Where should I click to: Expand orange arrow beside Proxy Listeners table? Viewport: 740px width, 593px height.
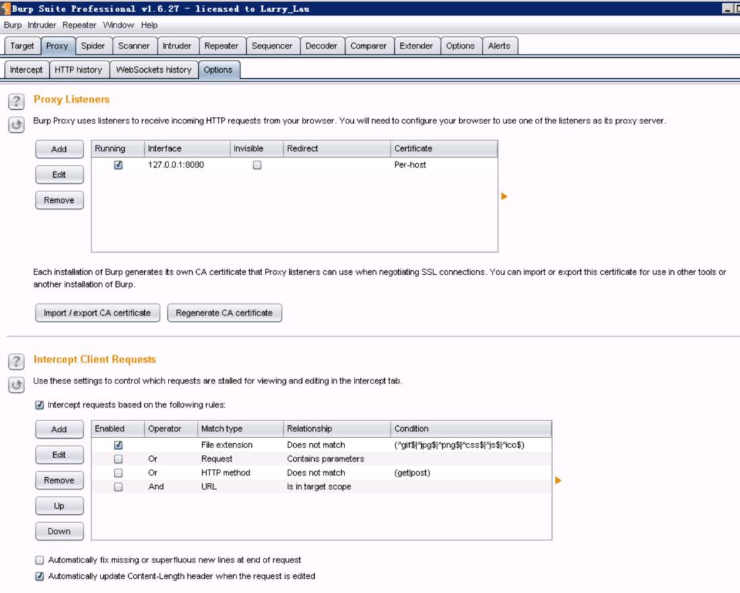(x=504, y=196)
